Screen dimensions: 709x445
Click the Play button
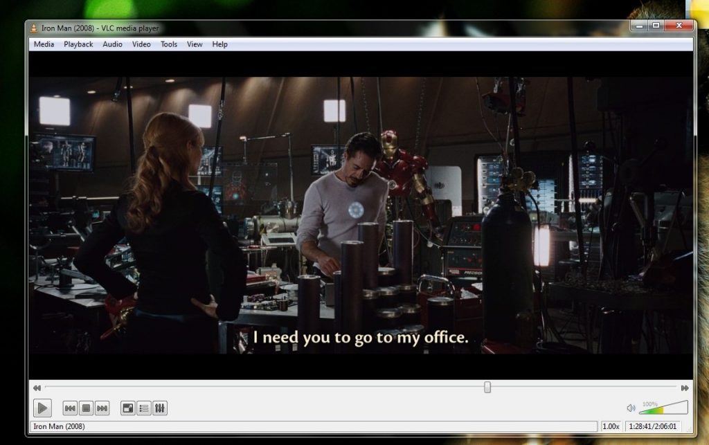42,408
